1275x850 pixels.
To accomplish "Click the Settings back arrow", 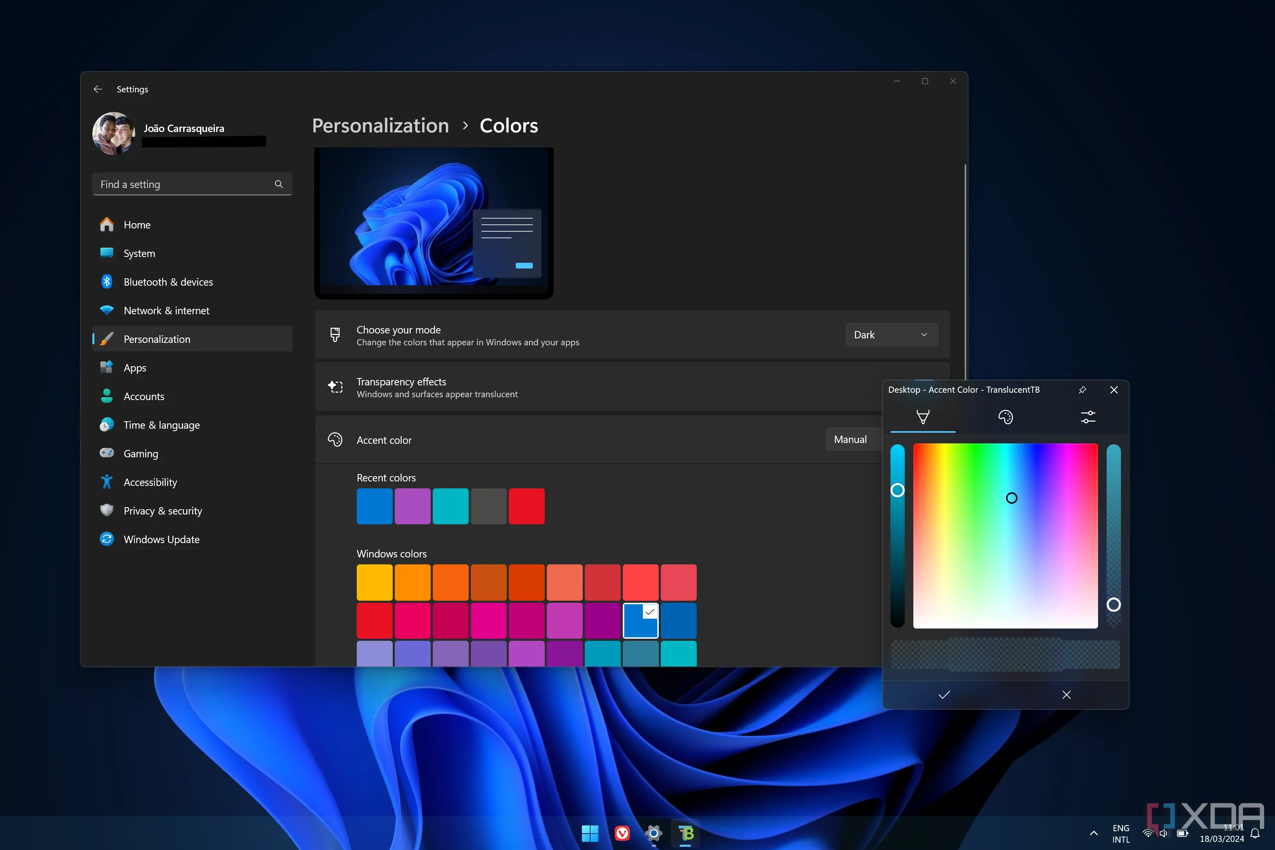I will point(98,89).
